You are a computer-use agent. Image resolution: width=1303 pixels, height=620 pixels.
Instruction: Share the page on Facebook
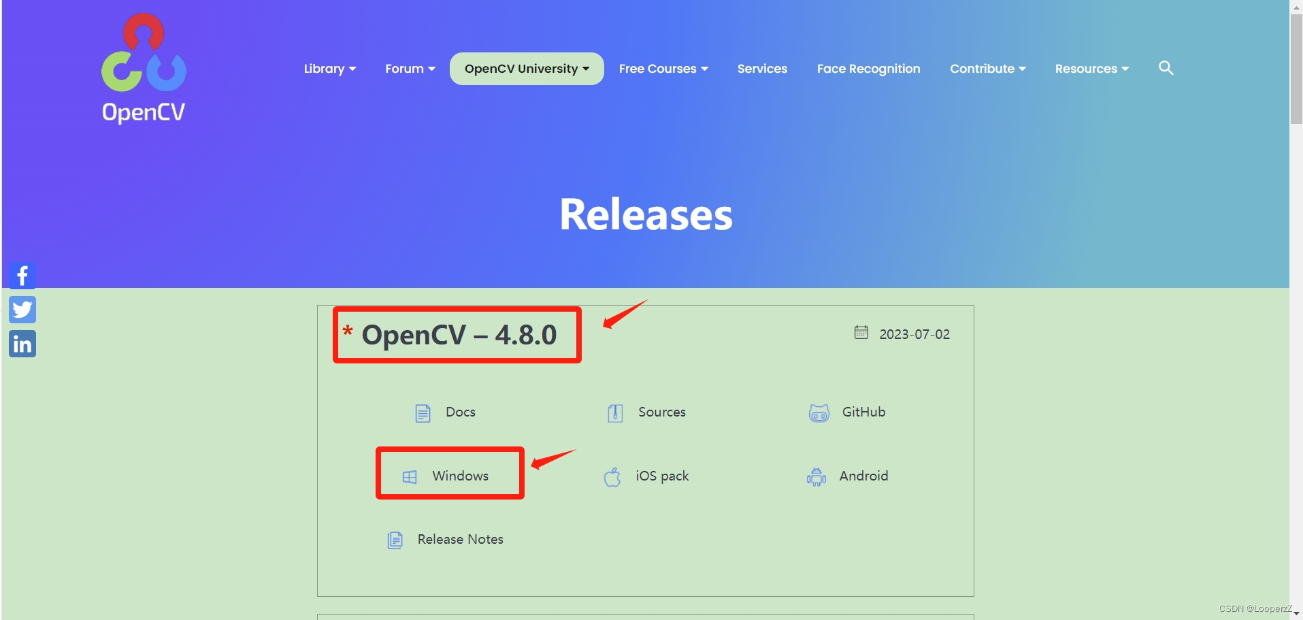click(22, 276)
